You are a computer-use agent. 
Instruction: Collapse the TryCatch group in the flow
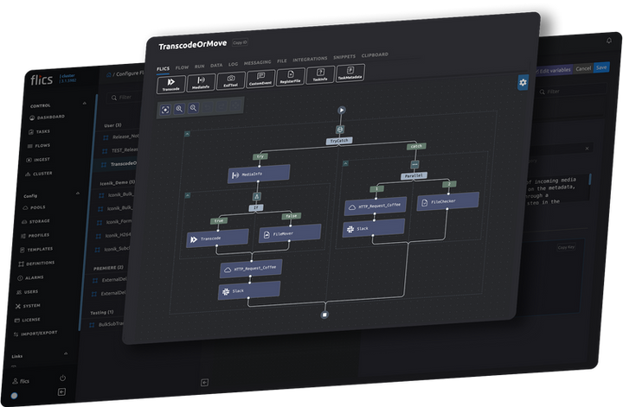pyautogui.click(x=187, y=134)
